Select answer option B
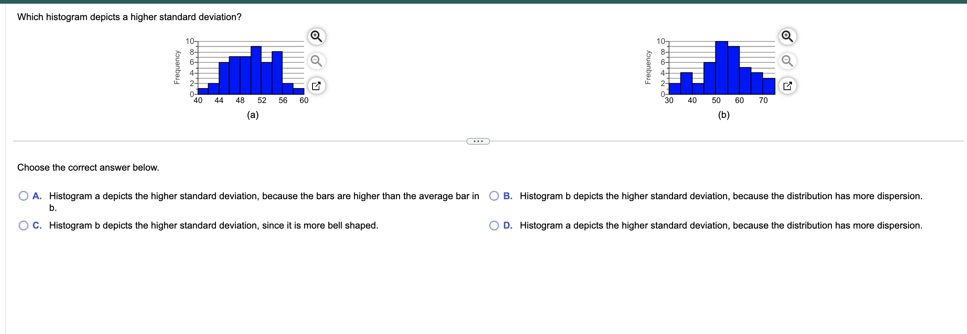 (x=494, y=196)
